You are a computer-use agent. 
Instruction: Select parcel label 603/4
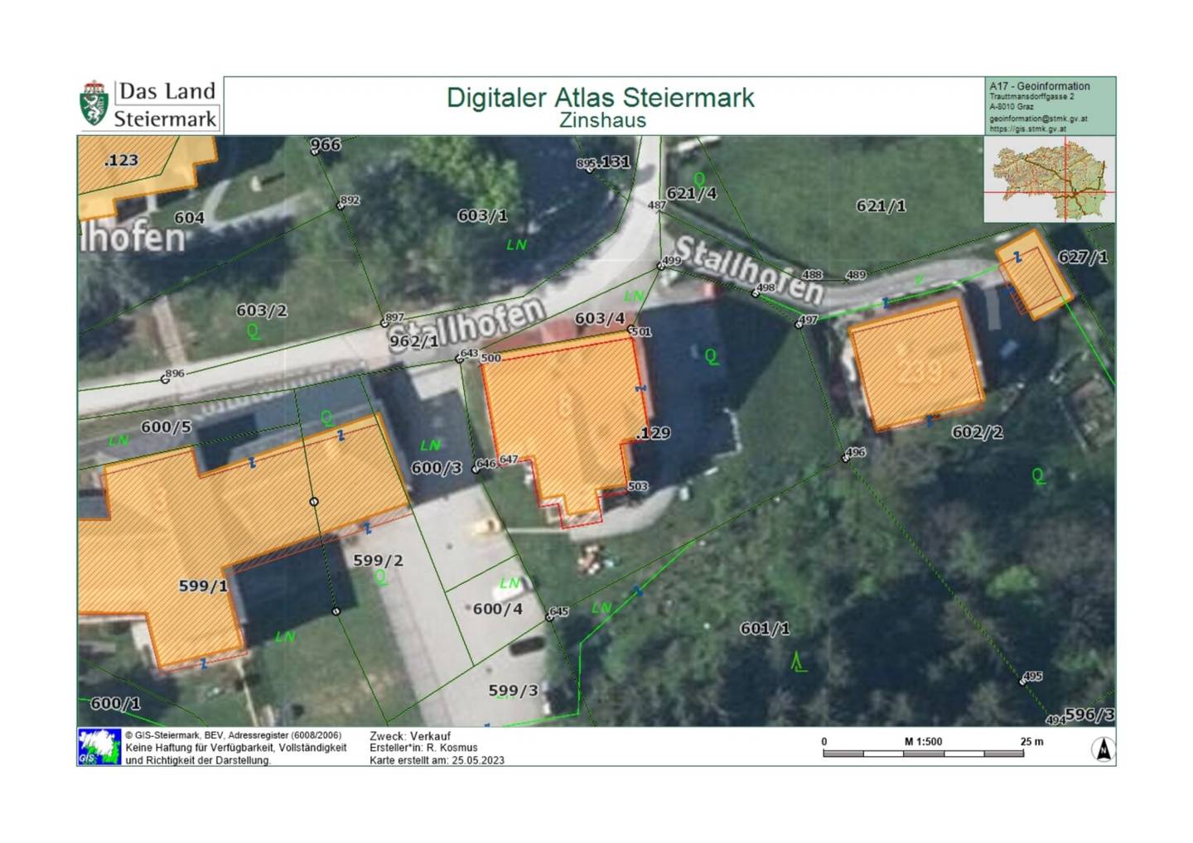[600, 319]
